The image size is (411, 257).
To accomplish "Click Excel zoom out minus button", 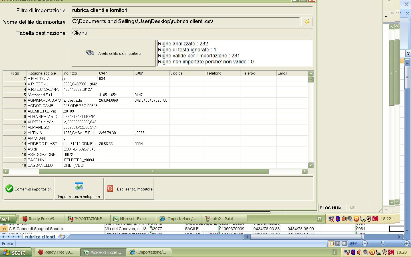I will pyautogui.click(x=365, y=244).
